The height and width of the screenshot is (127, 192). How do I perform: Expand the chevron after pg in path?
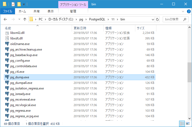tap(86, 19)
